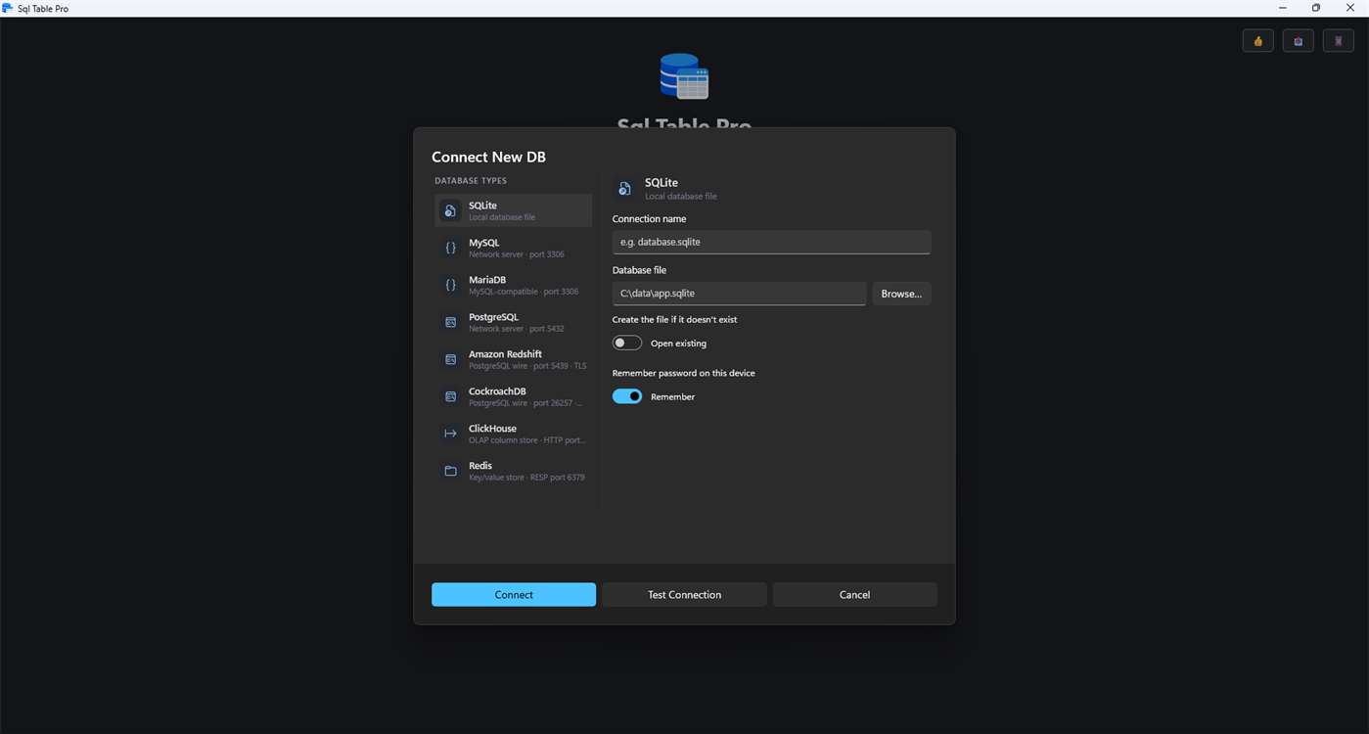Click "Remember password on this device" text
1369x734 pixels.
683,373
